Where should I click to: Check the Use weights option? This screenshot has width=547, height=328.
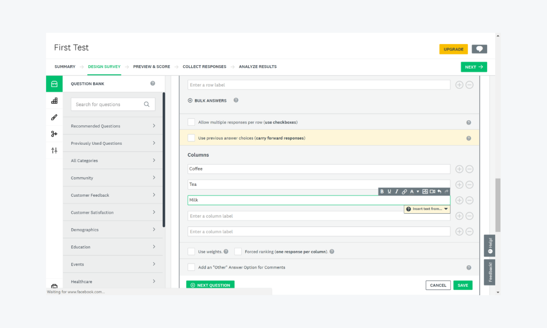click(x=191, y=251)
